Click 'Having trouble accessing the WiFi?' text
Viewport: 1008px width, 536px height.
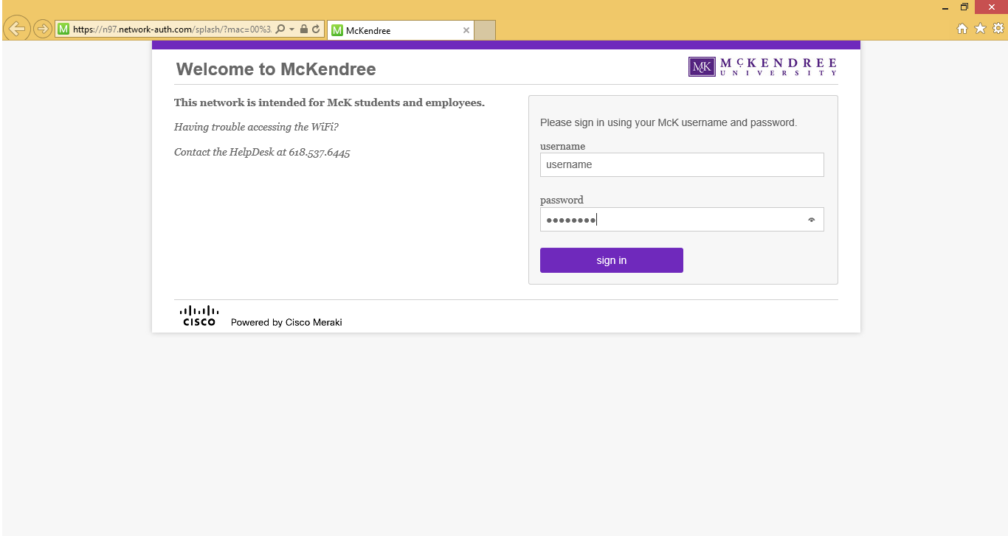(x=256, y=127)
